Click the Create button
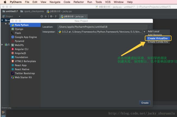Image resolution: width=177 pixels, height=117 pixels. click(x=145, y=103)
